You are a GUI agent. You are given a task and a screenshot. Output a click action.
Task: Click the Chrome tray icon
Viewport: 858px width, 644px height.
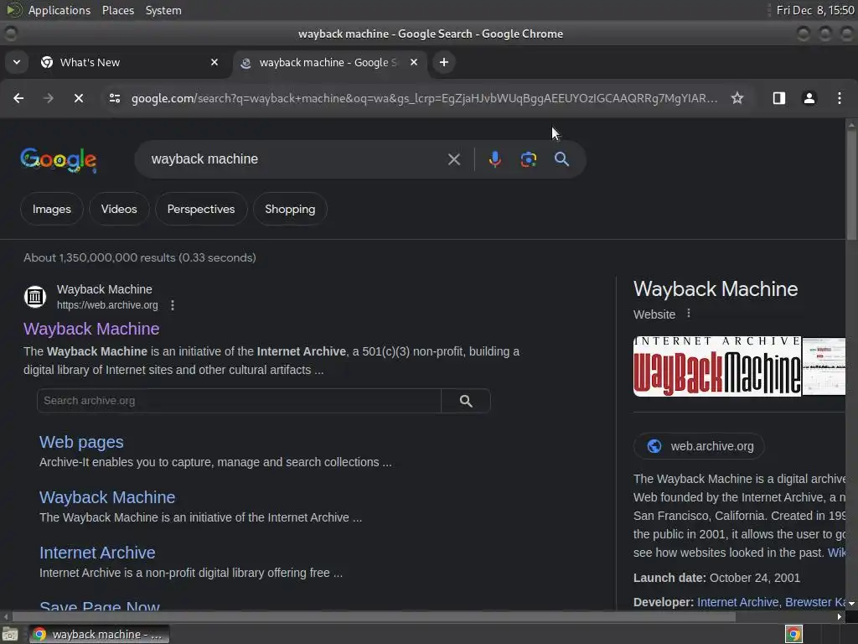coord(793,634)
